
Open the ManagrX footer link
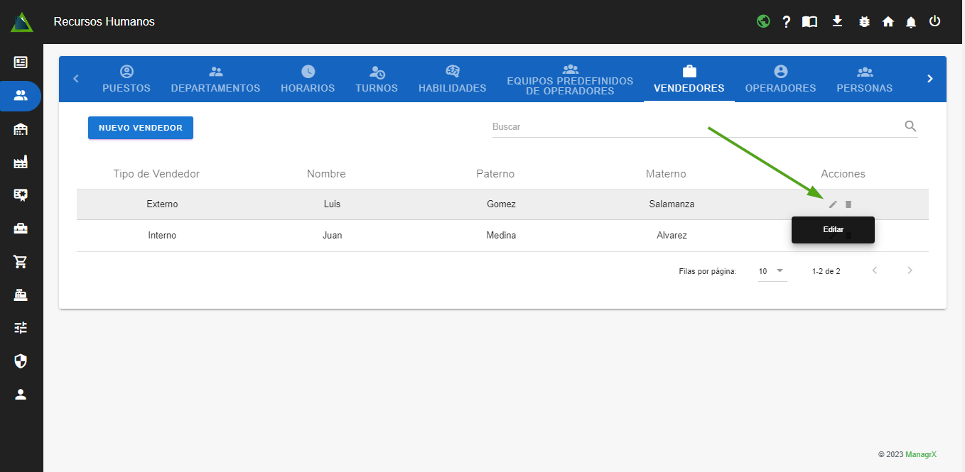coord(921,454)
